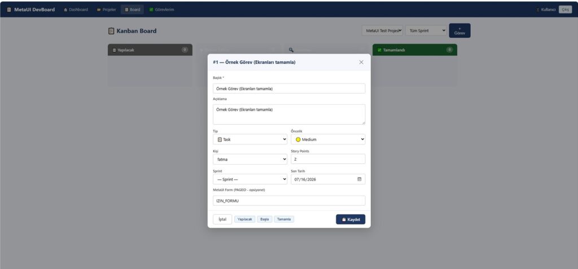The image size is (578, 269).
Task: Click the calendar icon in Son Tarih field
Action: [x=360, y=179]
